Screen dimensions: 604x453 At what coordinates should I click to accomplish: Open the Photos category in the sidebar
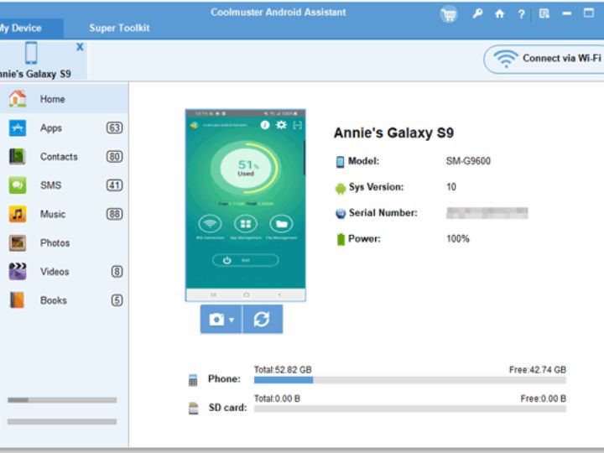pos(64,243)
